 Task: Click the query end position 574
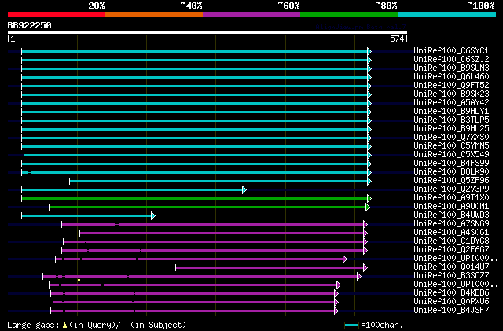point(397,39)
